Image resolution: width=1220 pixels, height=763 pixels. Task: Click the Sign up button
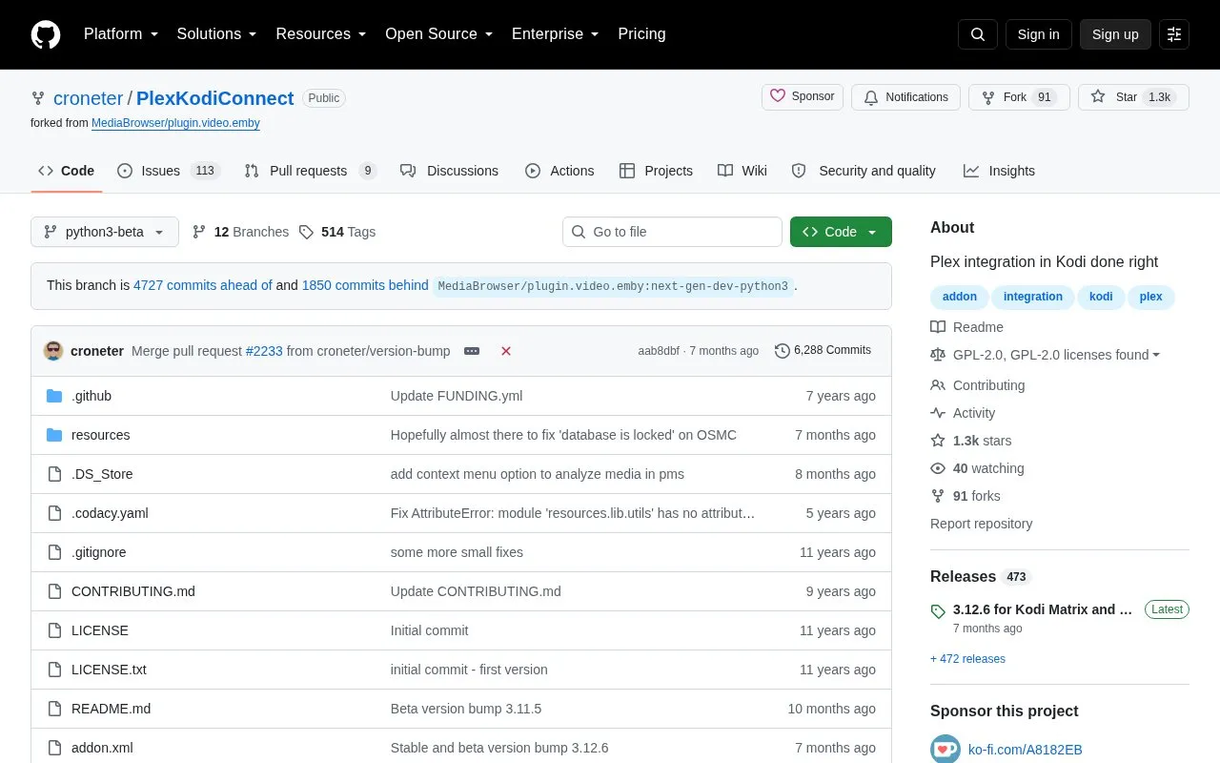click(1115, 34)
